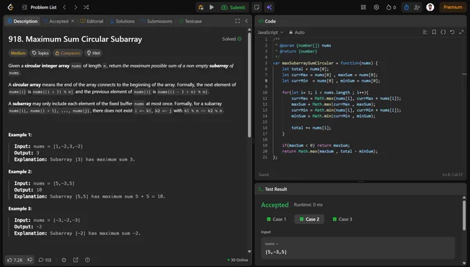Viewport: 470px width, 267px height.
Task: Switch to the Accepted tab
Action: (56, 21)
